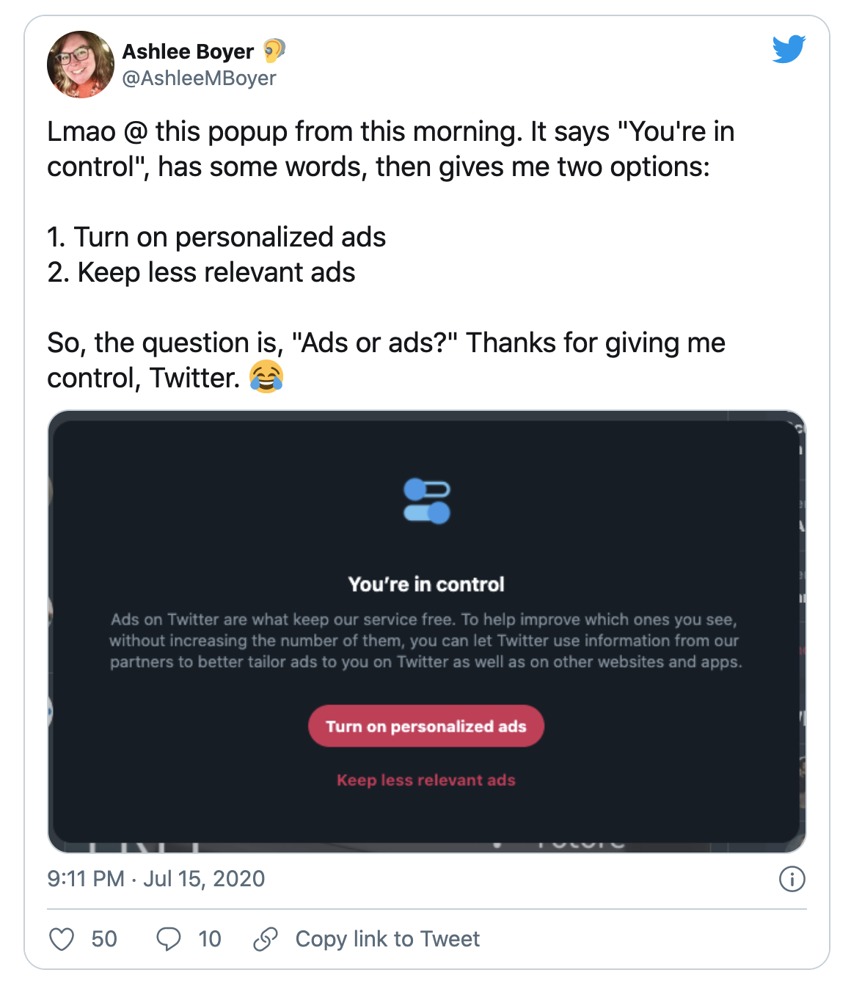Click the 50 likes count
851x989 pixels.
(104, 939)
